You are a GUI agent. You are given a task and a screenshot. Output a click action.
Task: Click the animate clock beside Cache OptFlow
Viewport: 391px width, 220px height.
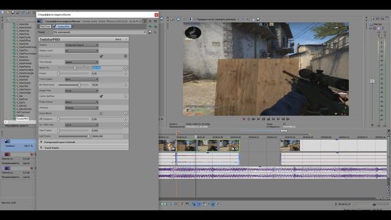pyautogui.click(x=125, y=96)
